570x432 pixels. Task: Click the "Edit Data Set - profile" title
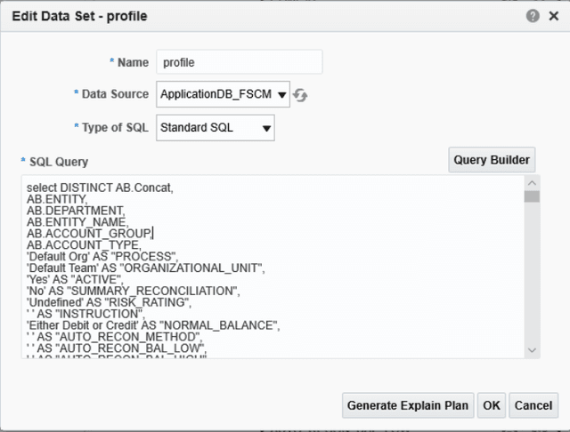[79, 17]
